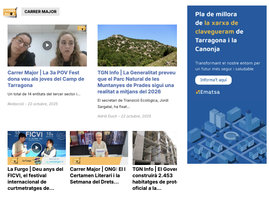Click the isometric city illustration in ad
269x197 pixels.
coord(227,134)
